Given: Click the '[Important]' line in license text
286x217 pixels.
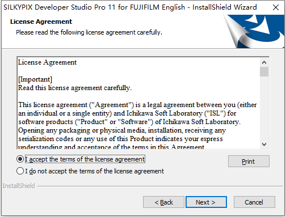Looking at the screenshot, I should [x=35, y=79].
